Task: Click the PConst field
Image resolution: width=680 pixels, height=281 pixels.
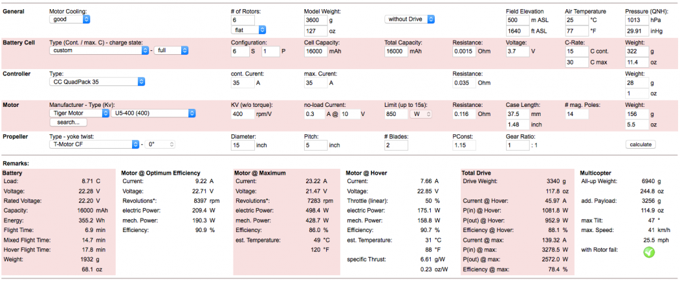Action: click(x=464, y=145)
